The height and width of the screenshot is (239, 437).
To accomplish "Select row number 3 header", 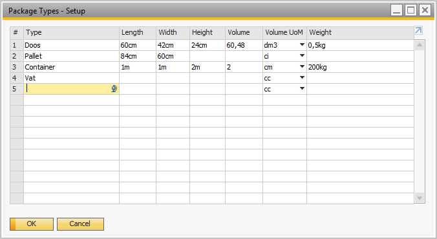I will pos(17,67).
